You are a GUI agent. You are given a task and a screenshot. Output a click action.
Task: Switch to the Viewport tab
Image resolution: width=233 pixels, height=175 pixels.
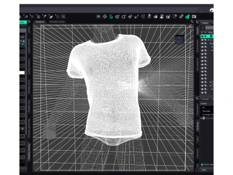40,22
